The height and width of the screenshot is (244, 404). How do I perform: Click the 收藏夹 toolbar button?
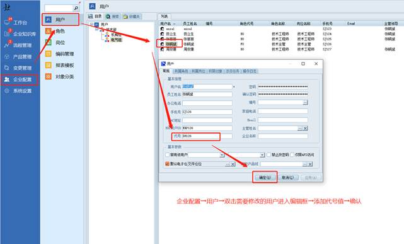[x=131, y=16]
